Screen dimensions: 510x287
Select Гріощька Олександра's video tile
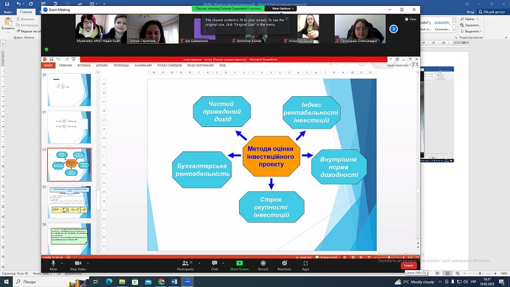[x=360, y=28]
